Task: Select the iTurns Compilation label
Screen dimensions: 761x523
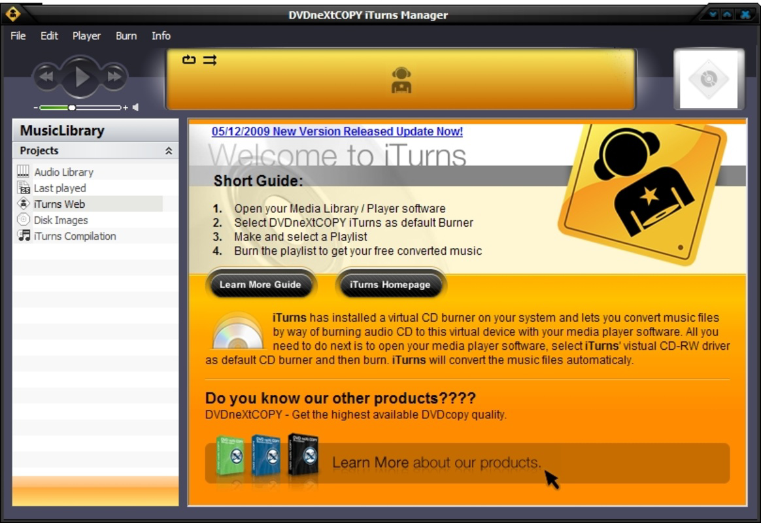Action: [75, 236]
